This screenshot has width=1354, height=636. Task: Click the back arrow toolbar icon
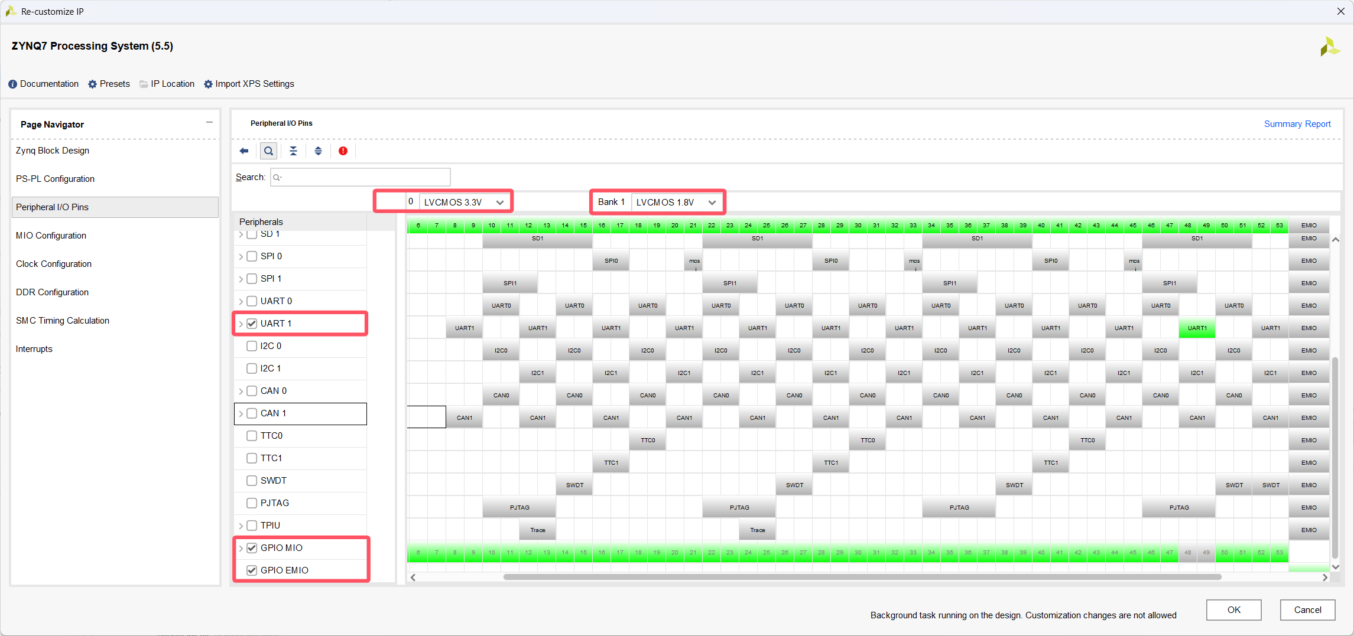pyautogui.click(x=244, y=151)
